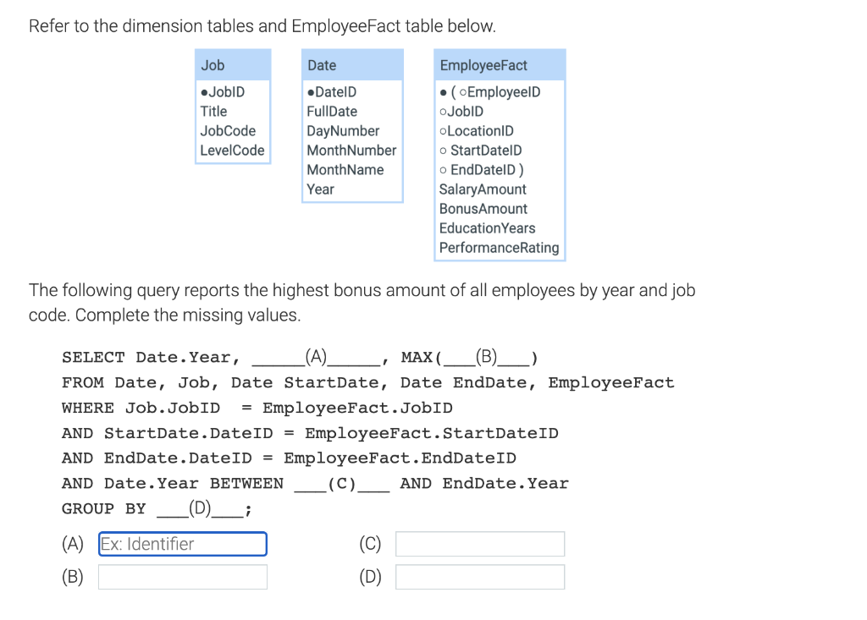This screenshot has width=867, height=620.
Task: Click the answer (B) input field
Action: (x=182, y=577)
